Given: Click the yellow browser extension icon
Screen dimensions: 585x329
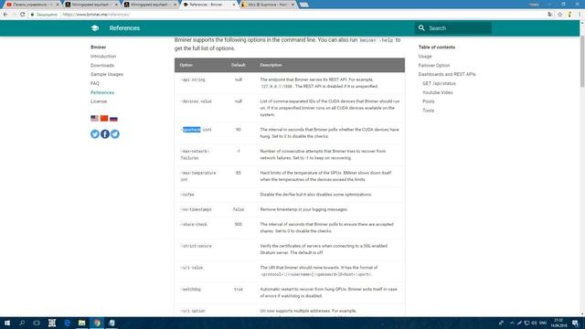Looking at the screenshot, I should click(x=569, y=15).
